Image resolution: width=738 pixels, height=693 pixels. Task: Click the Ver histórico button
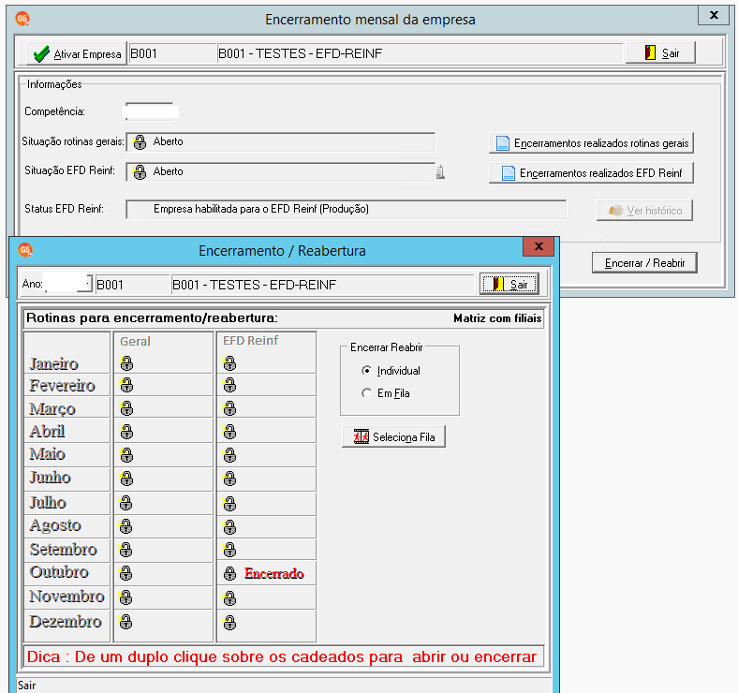tap(644, 210)
